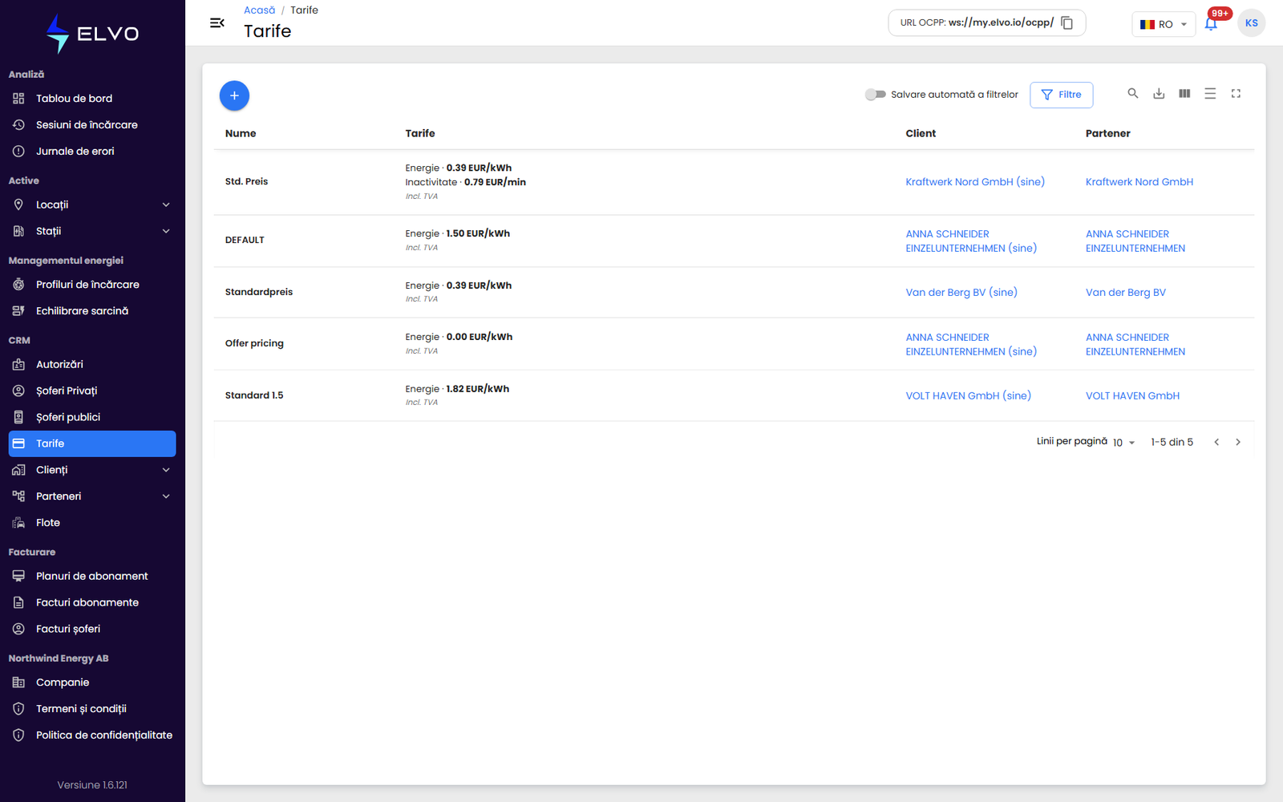The image size is (1283, 802).
Task: Toggle fullscreen table view
Action: coord(1236,94)
